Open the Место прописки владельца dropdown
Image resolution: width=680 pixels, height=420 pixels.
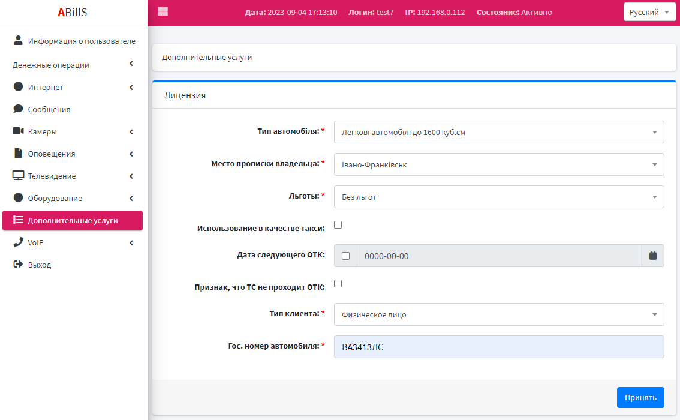click(x=499, y=164)
